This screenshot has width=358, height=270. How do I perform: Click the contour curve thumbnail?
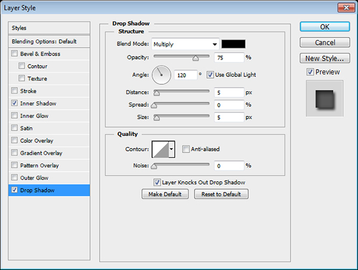pyautogui.click(x=161, y=149)
